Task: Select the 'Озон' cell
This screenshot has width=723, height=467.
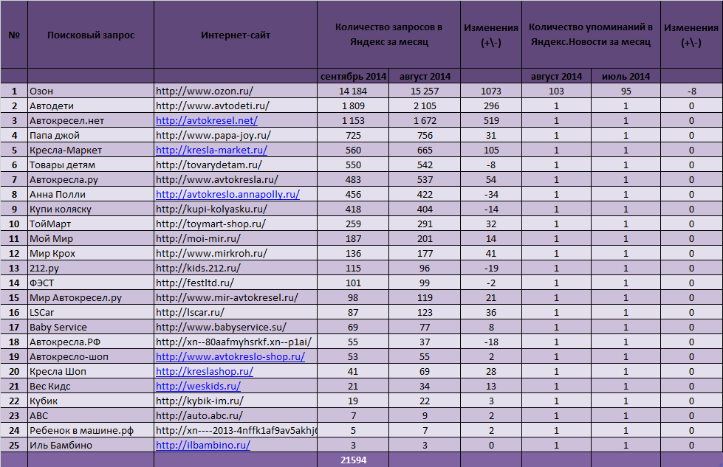Action: point(91,91)
